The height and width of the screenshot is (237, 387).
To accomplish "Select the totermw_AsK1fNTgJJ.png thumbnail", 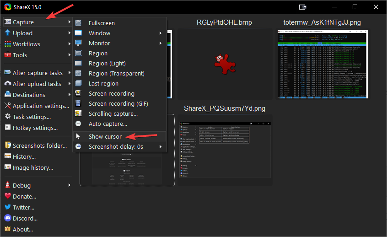I will [x=322, y=64].
